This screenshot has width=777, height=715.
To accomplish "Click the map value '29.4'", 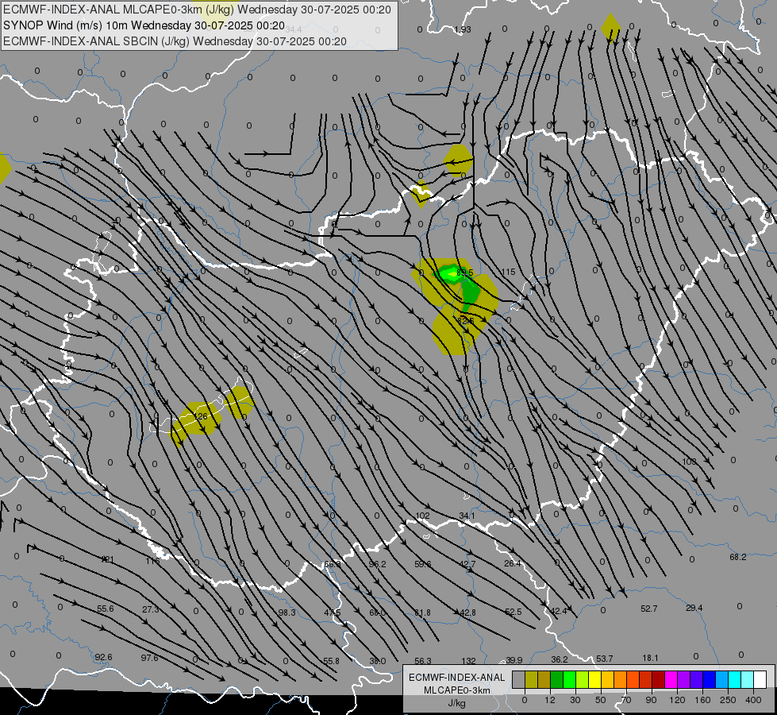I will click(x=694, y=607).
